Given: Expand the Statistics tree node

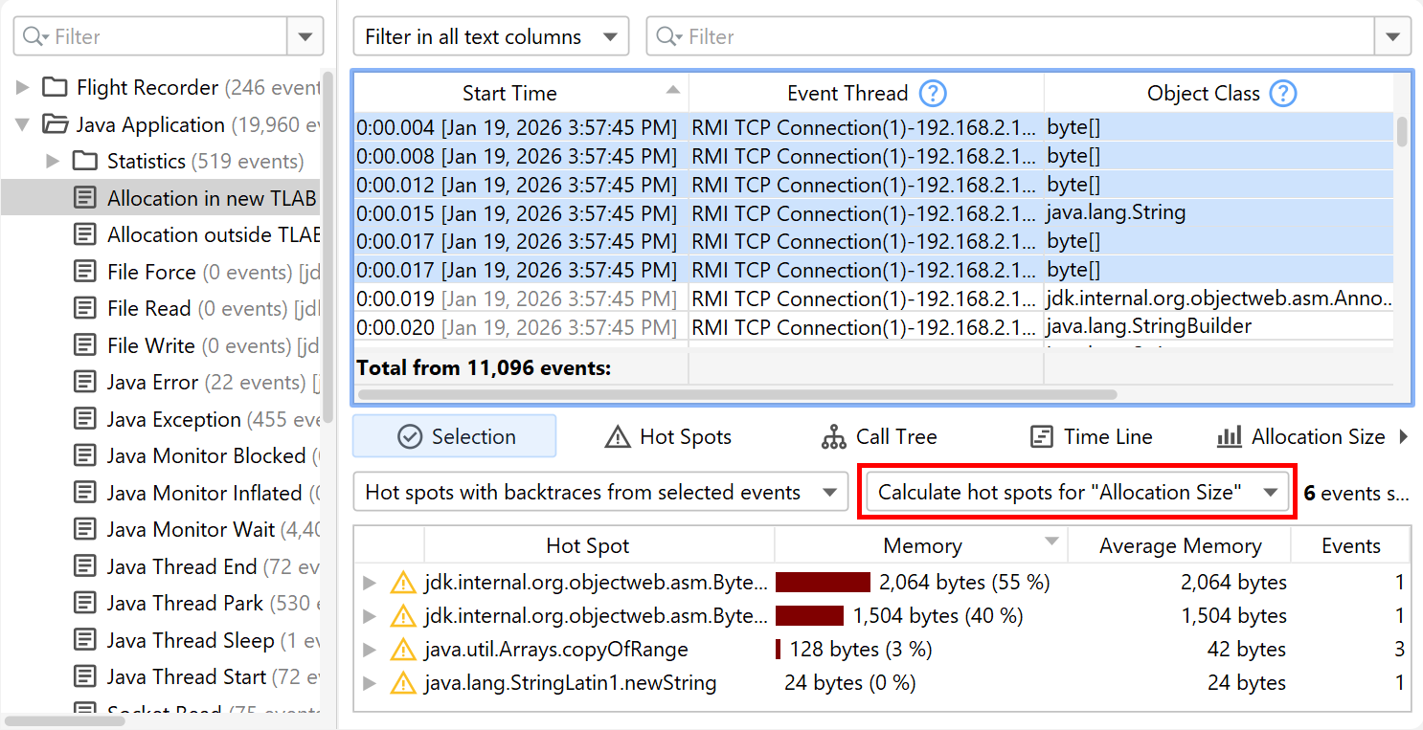Looking at the screenshot, I should click(x=53, y=162).
